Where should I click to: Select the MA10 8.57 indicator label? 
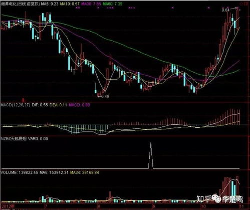pyautogui.click(x=70, y=4)
